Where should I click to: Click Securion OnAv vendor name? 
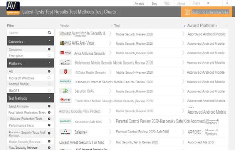point(84,91)
